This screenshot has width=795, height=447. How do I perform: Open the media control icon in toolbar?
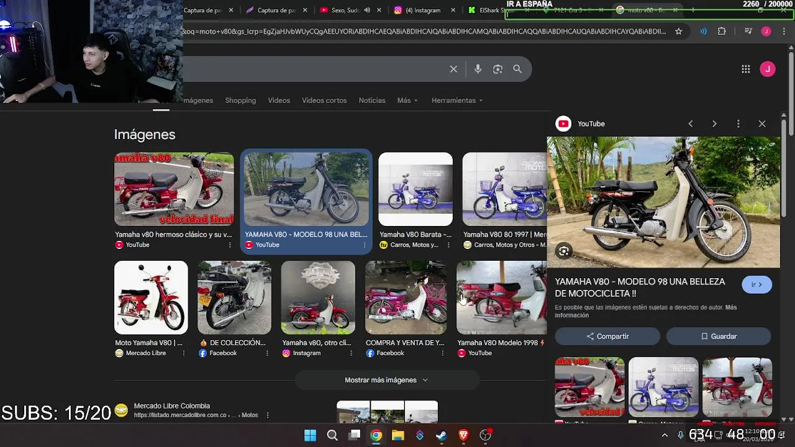pos(748,31)
